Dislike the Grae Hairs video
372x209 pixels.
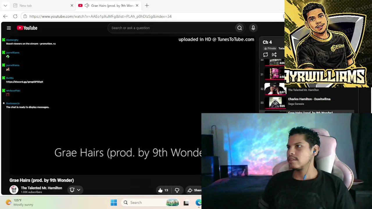177,190
